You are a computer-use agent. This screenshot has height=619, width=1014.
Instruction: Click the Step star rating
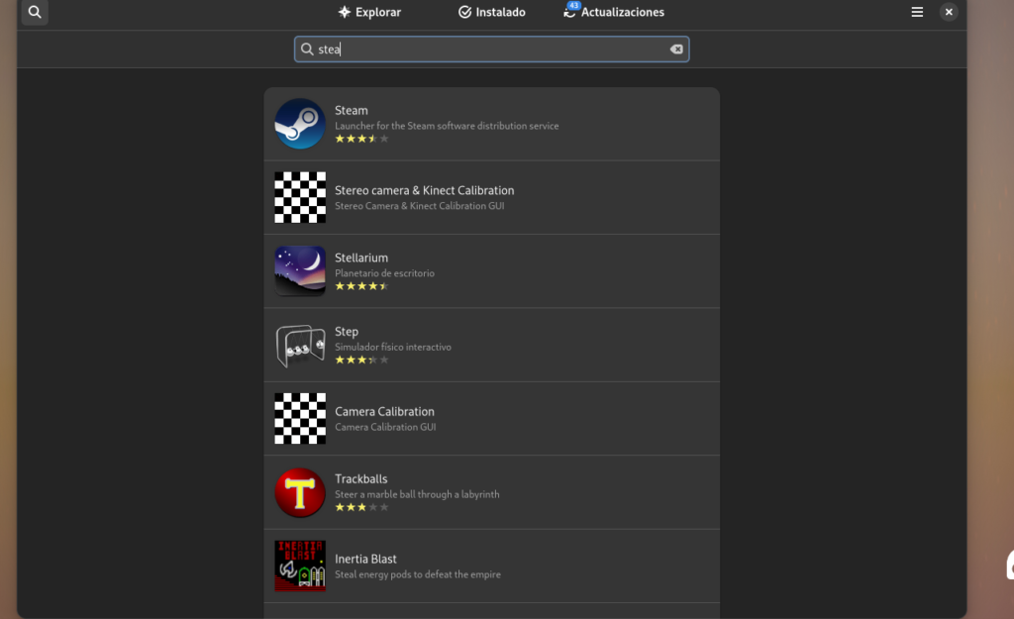point(361,360)
